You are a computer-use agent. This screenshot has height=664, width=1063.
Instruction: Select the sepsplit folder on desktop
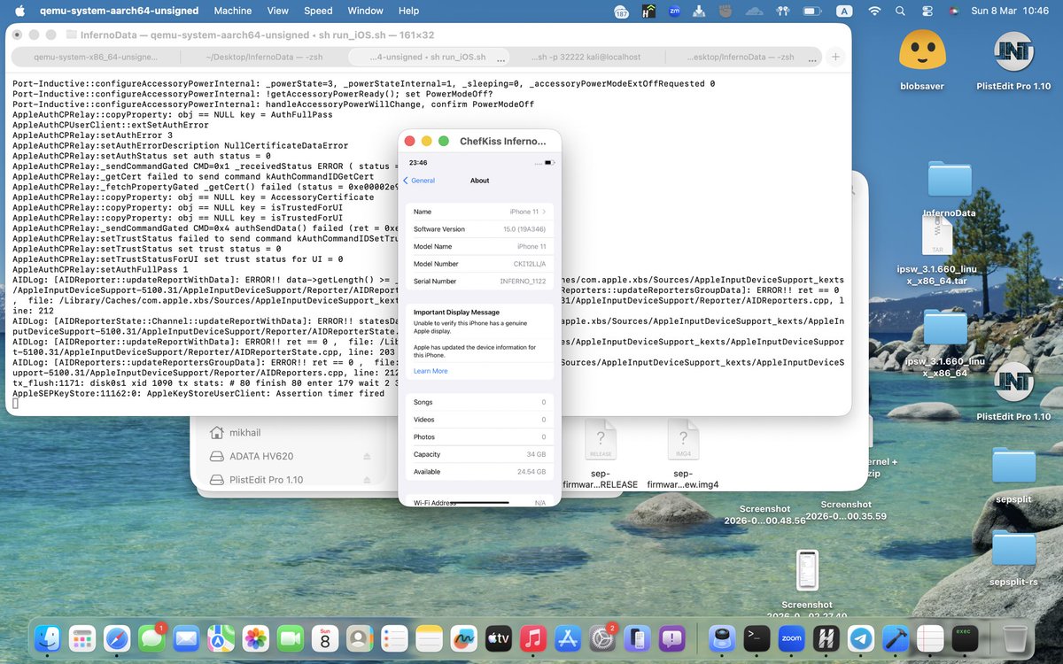(1013, 475)
